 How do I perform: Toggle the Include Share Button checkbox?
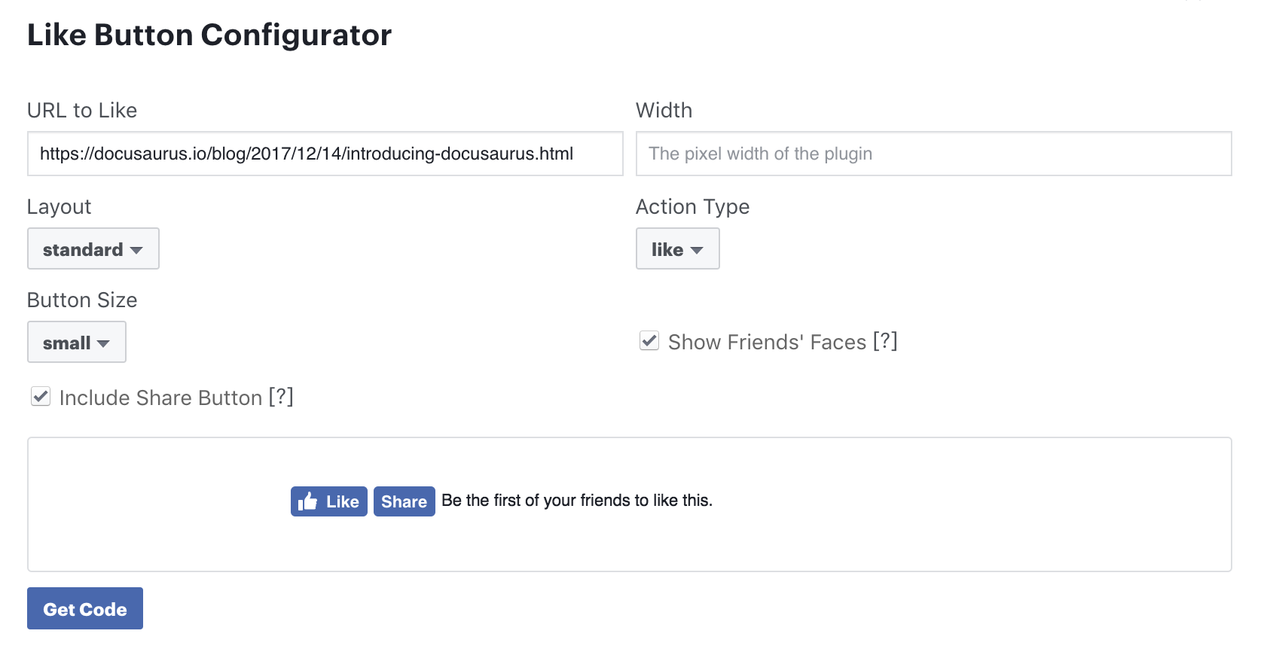tap(41, 397)
